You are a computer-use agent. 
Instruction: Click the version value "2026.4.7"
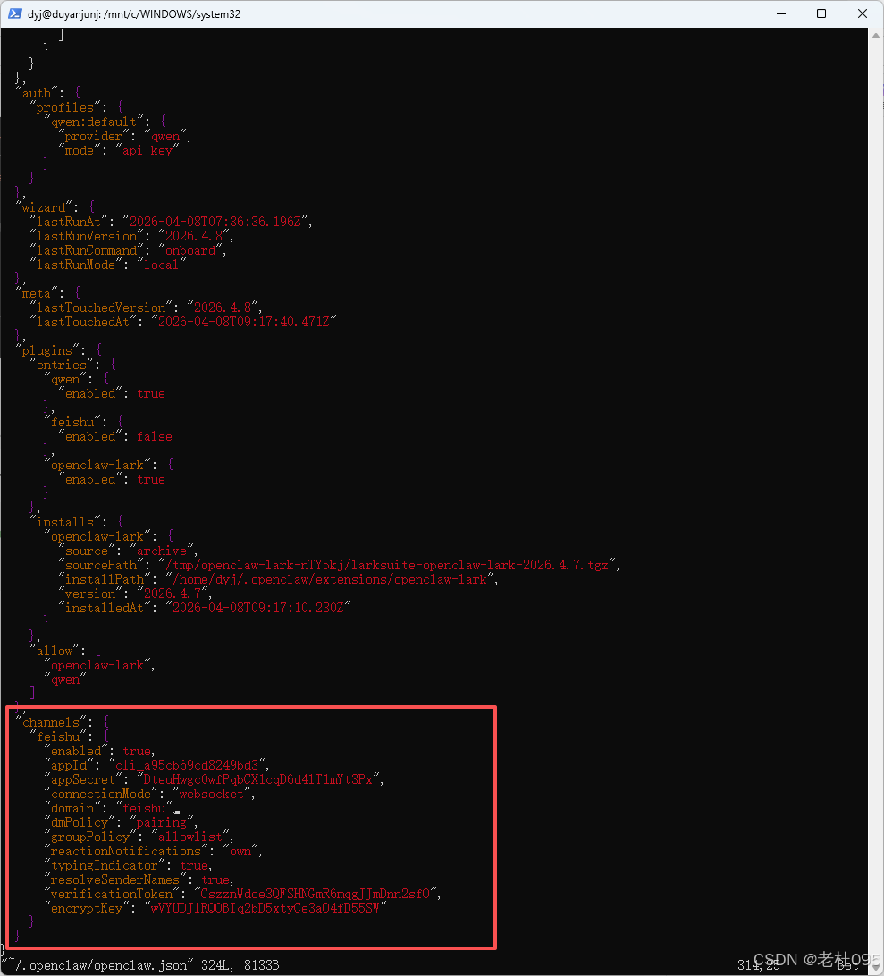tap(172, 594)
